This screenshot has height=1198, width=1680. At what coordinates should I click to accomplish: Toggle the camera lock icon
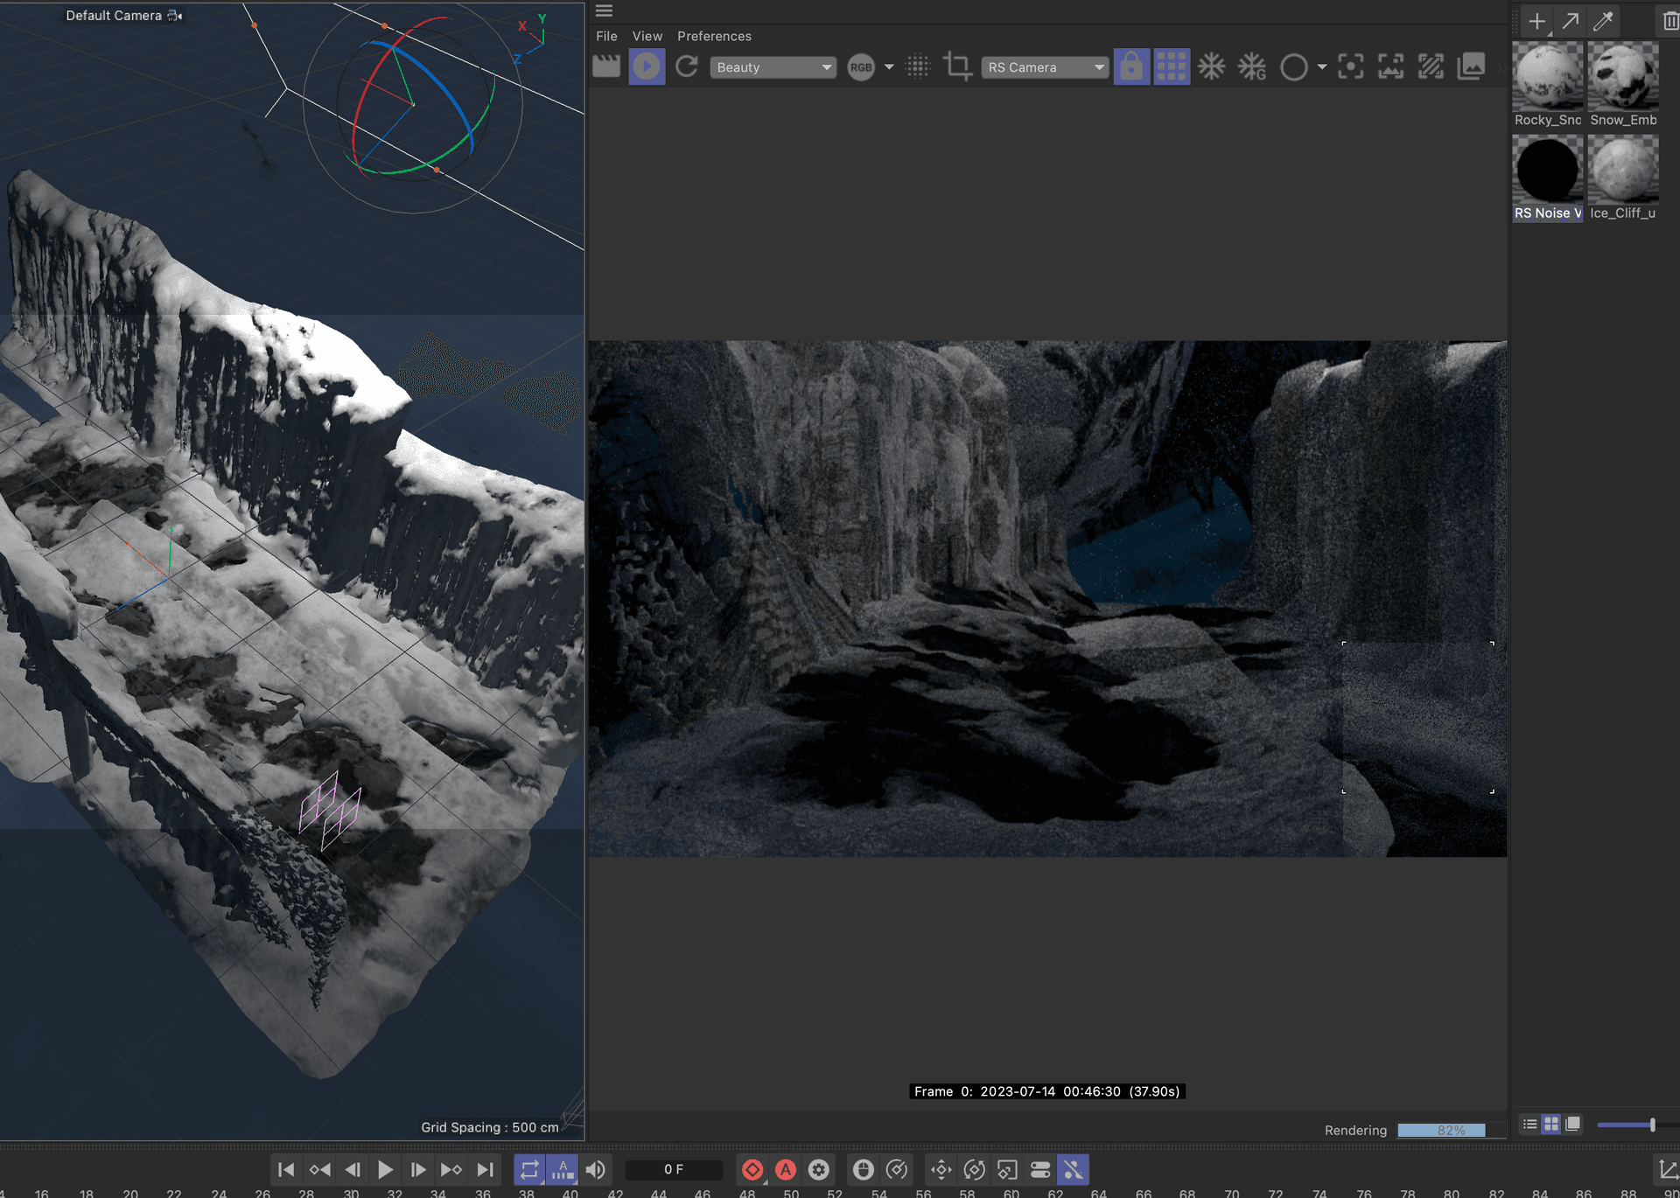pos(1131,66)
